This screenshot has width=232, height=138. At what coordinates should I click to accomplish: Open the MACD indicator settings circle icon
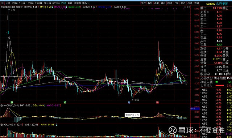click(2, 105)
